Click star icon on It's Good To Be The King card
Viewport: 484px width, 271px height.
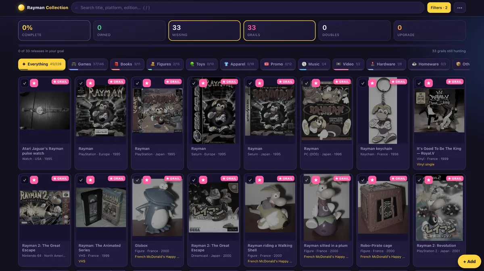(x=429, y=83)
